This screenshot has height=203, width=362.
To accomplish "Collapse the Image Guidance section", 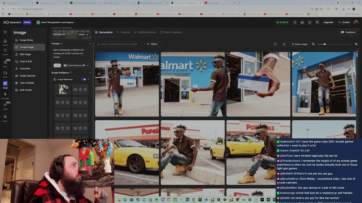I will [90, 73].
